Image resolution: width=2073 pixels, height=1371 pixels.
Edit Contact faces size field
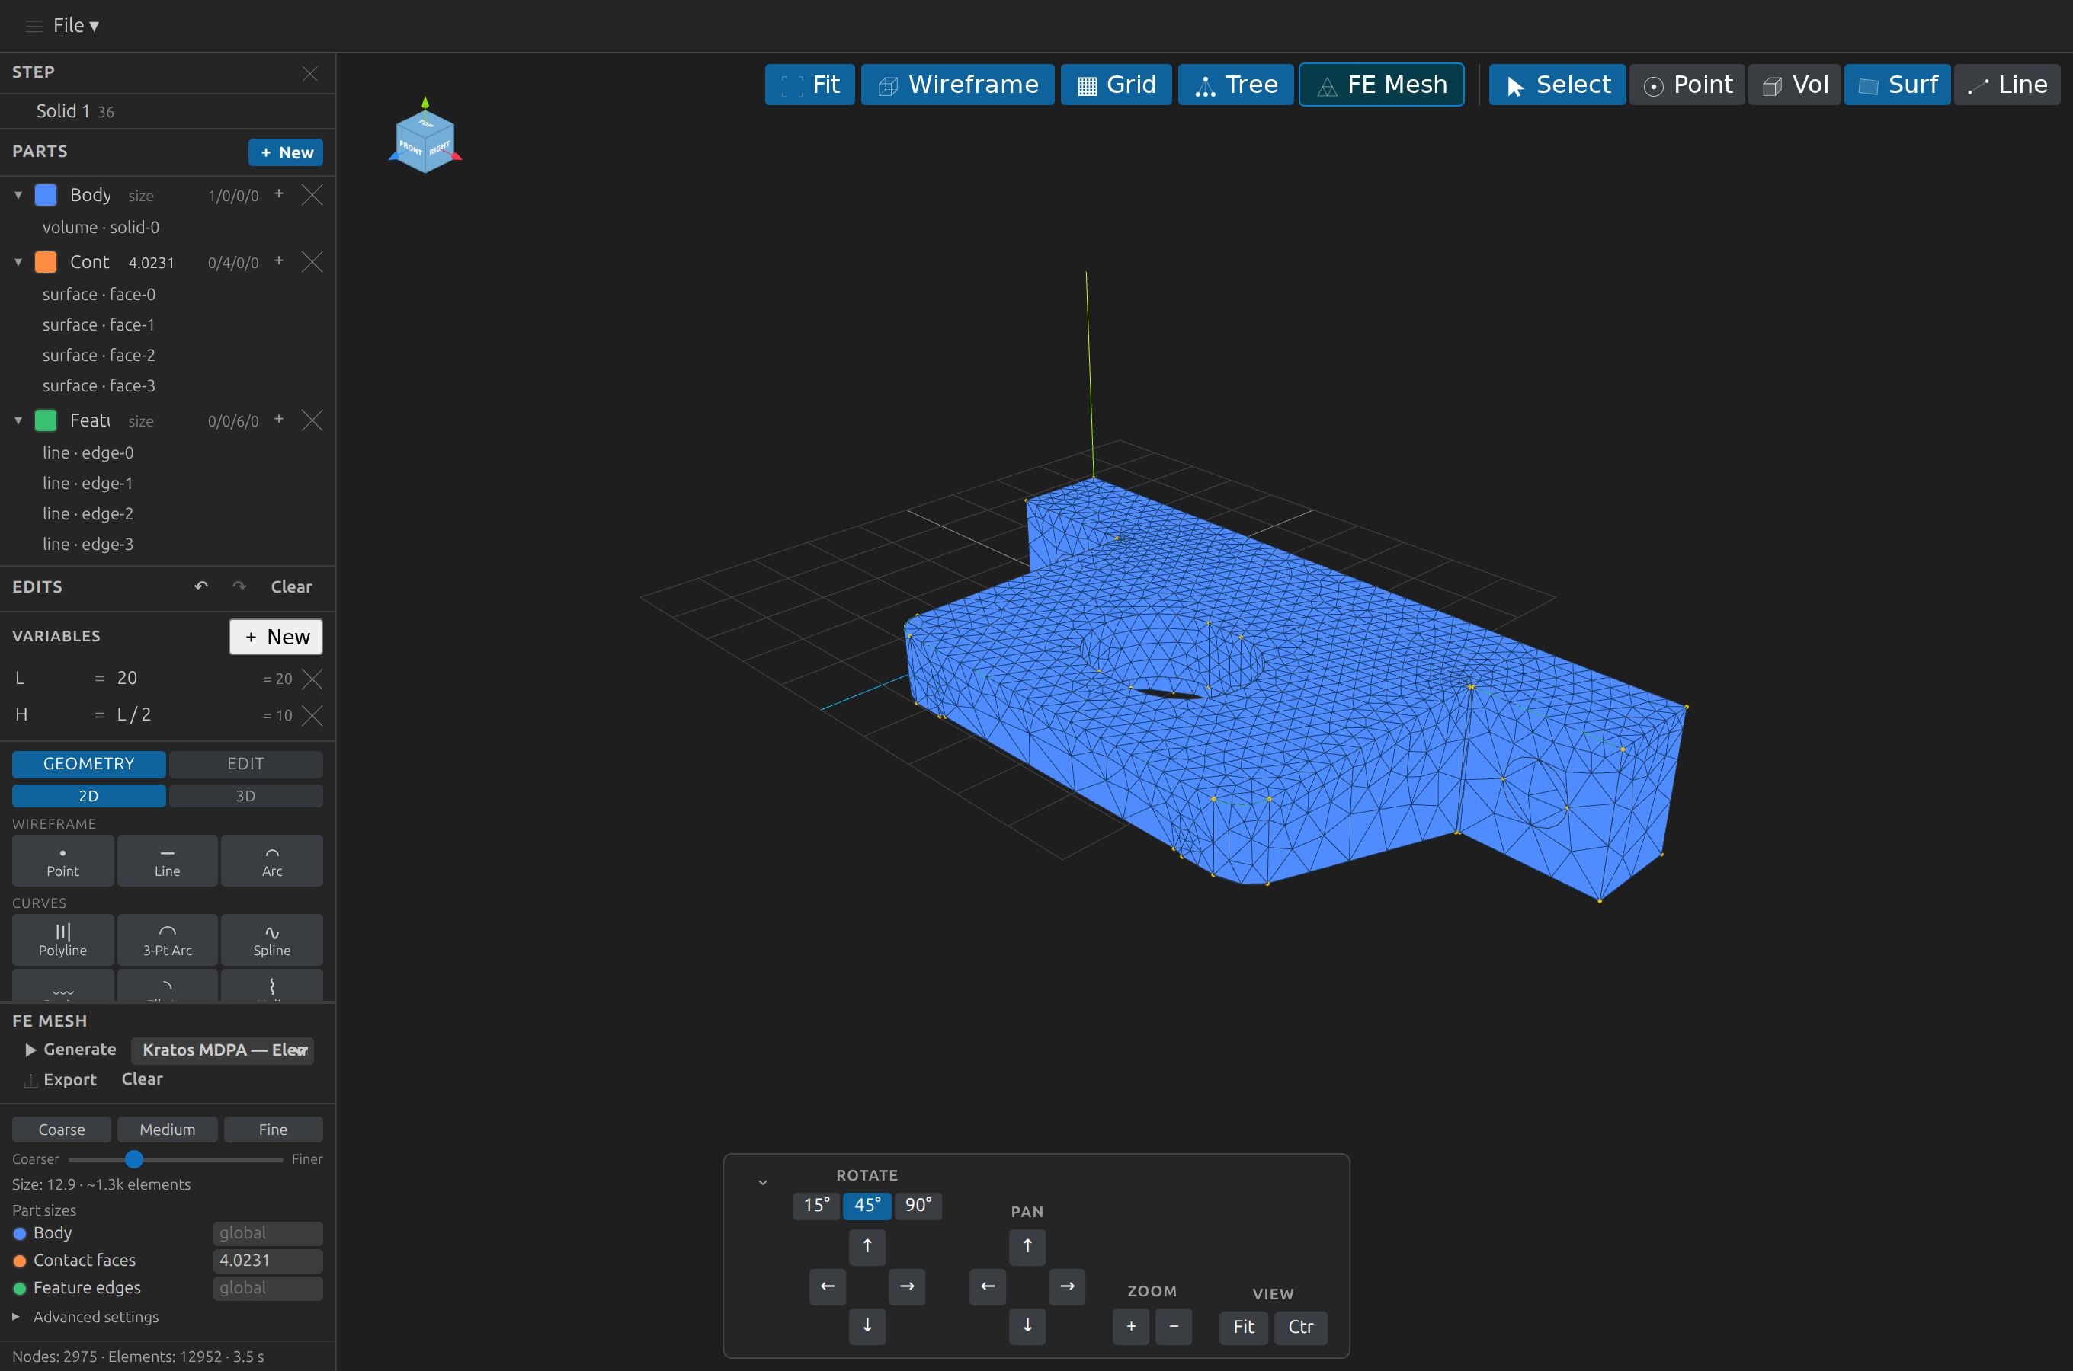(268, 1261)
